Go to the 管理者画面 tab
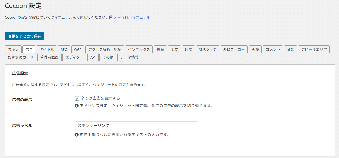The height and width of the screenshot is (158, 339). pos(49,57)
